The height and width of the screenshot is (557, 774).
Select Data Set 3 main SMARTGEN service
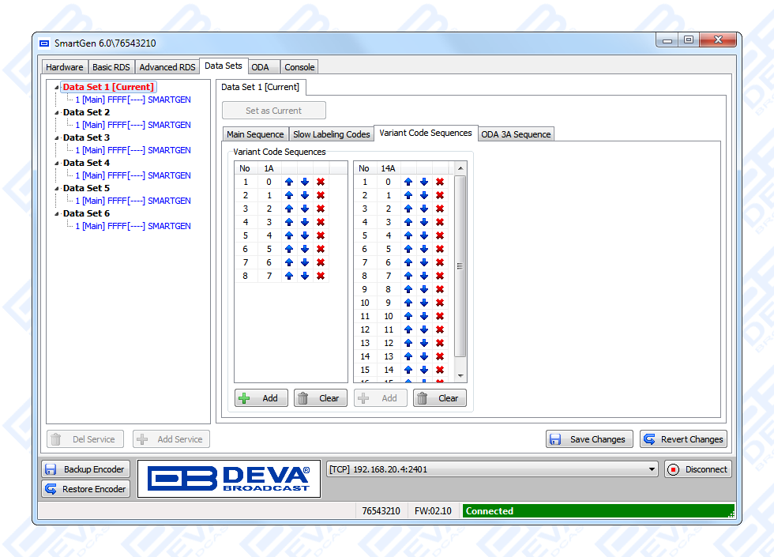pos(133,150)
